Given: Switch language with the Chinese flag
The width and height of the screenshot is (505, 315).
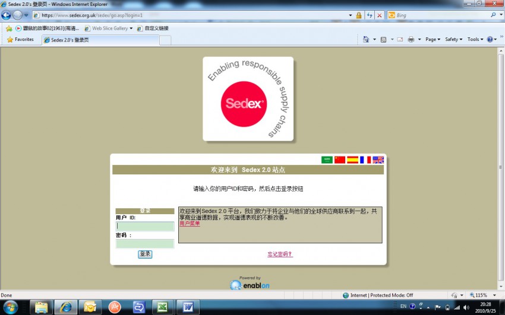Looking at the screenshot, I should tap(340, 160).
